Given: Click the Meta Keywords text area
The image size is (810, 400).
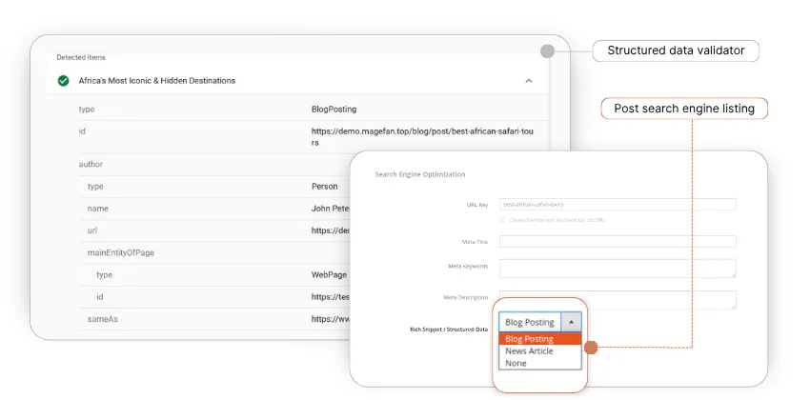Looking at the screenshot, I should coord(618,269).
